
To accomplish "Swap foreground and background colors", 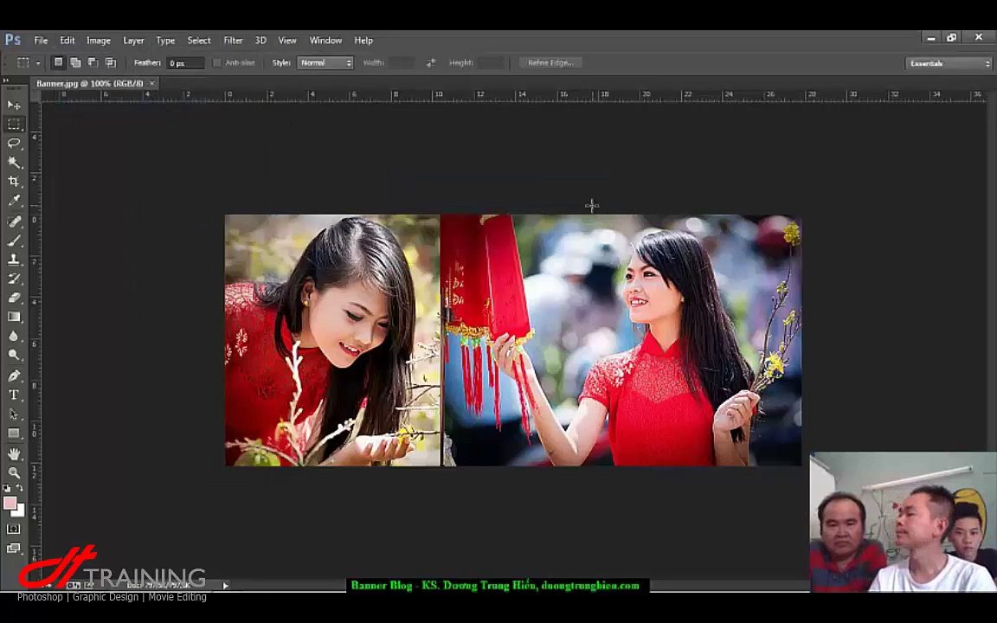I will pyautogui.click(x=20, y=488).
